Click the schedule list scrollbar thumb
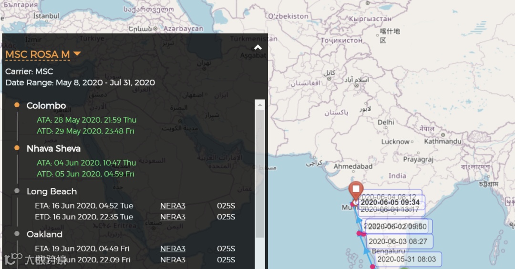Screen dimensions: 515x269 coord(260,174)
